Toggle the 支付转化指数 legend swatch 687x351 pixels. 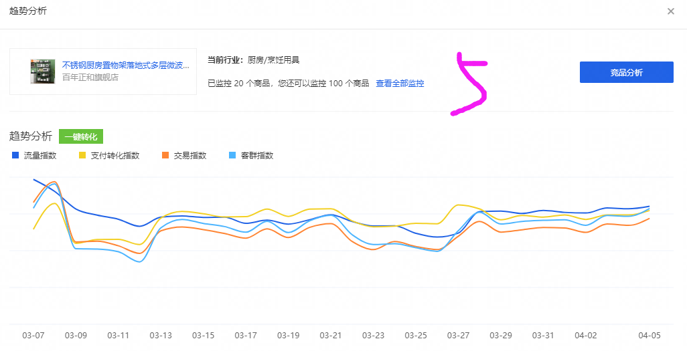(82, 155)
